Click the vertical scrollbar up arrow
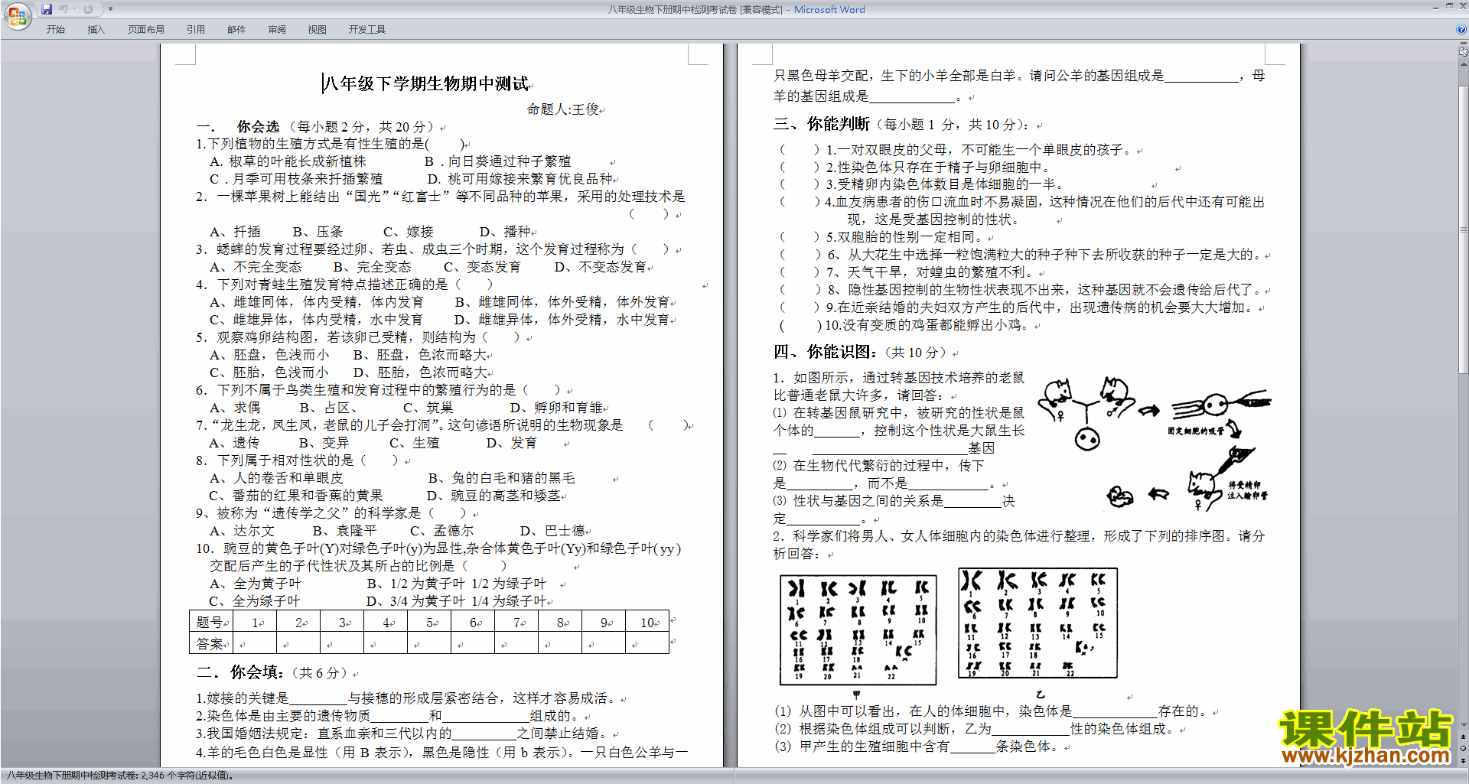Image resolution: width=1469 pixels, height=784 pixels. (1463, 63)
